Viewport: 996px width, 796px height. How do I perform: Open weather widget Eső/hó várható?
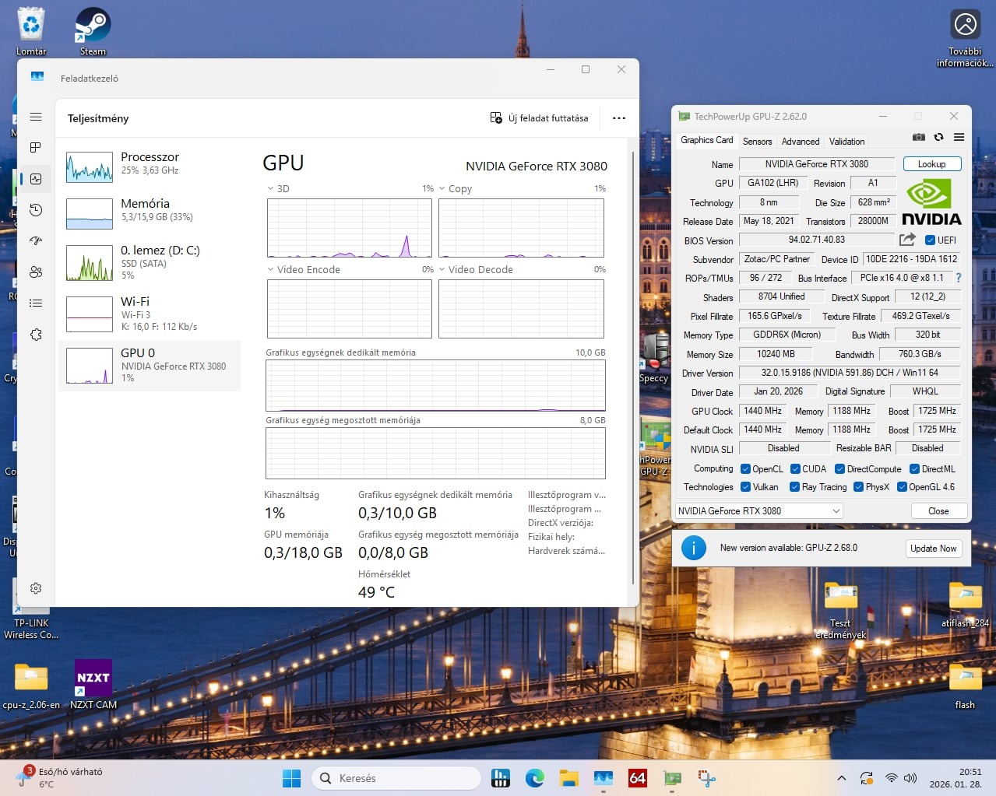coord(60,777)
